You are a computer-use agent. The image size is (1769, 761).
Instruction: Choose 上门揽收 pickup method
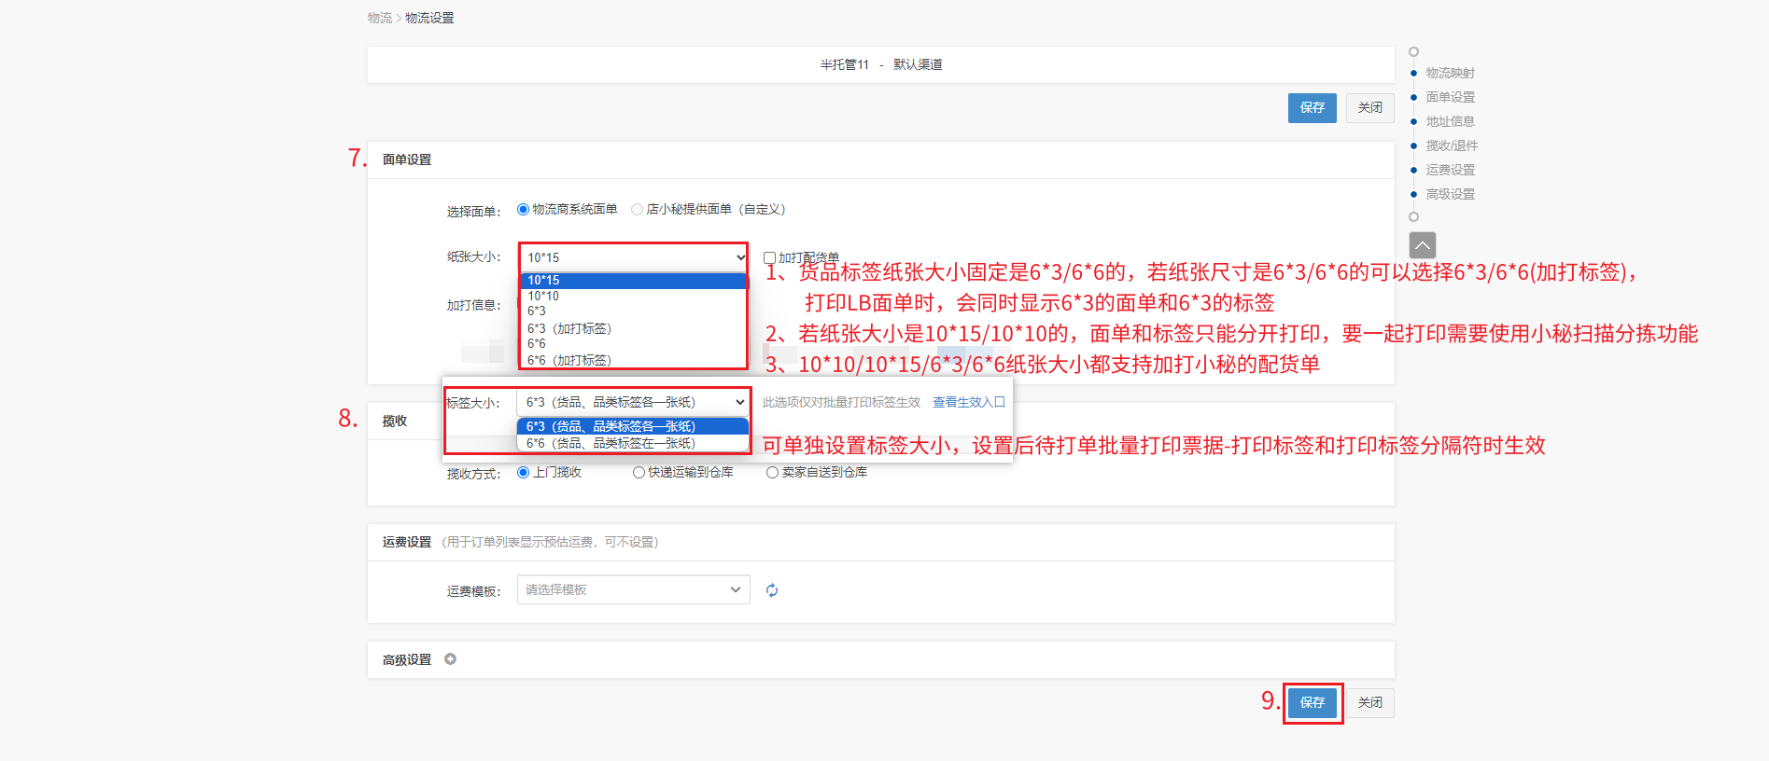pos(524,473)
